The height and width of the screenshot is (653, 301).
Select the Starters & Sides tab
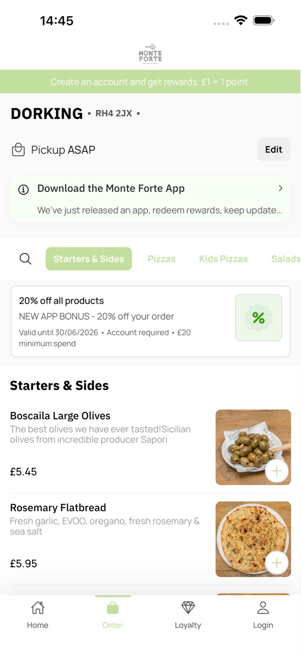coord(89,259)
